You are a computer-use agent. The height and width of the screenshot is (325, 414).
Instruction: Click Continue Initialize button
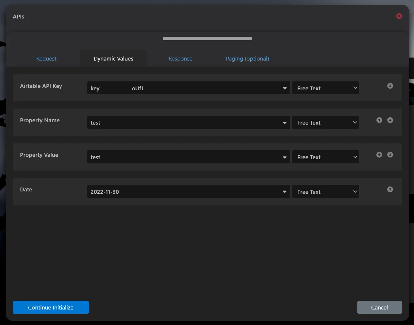[51, 307]
